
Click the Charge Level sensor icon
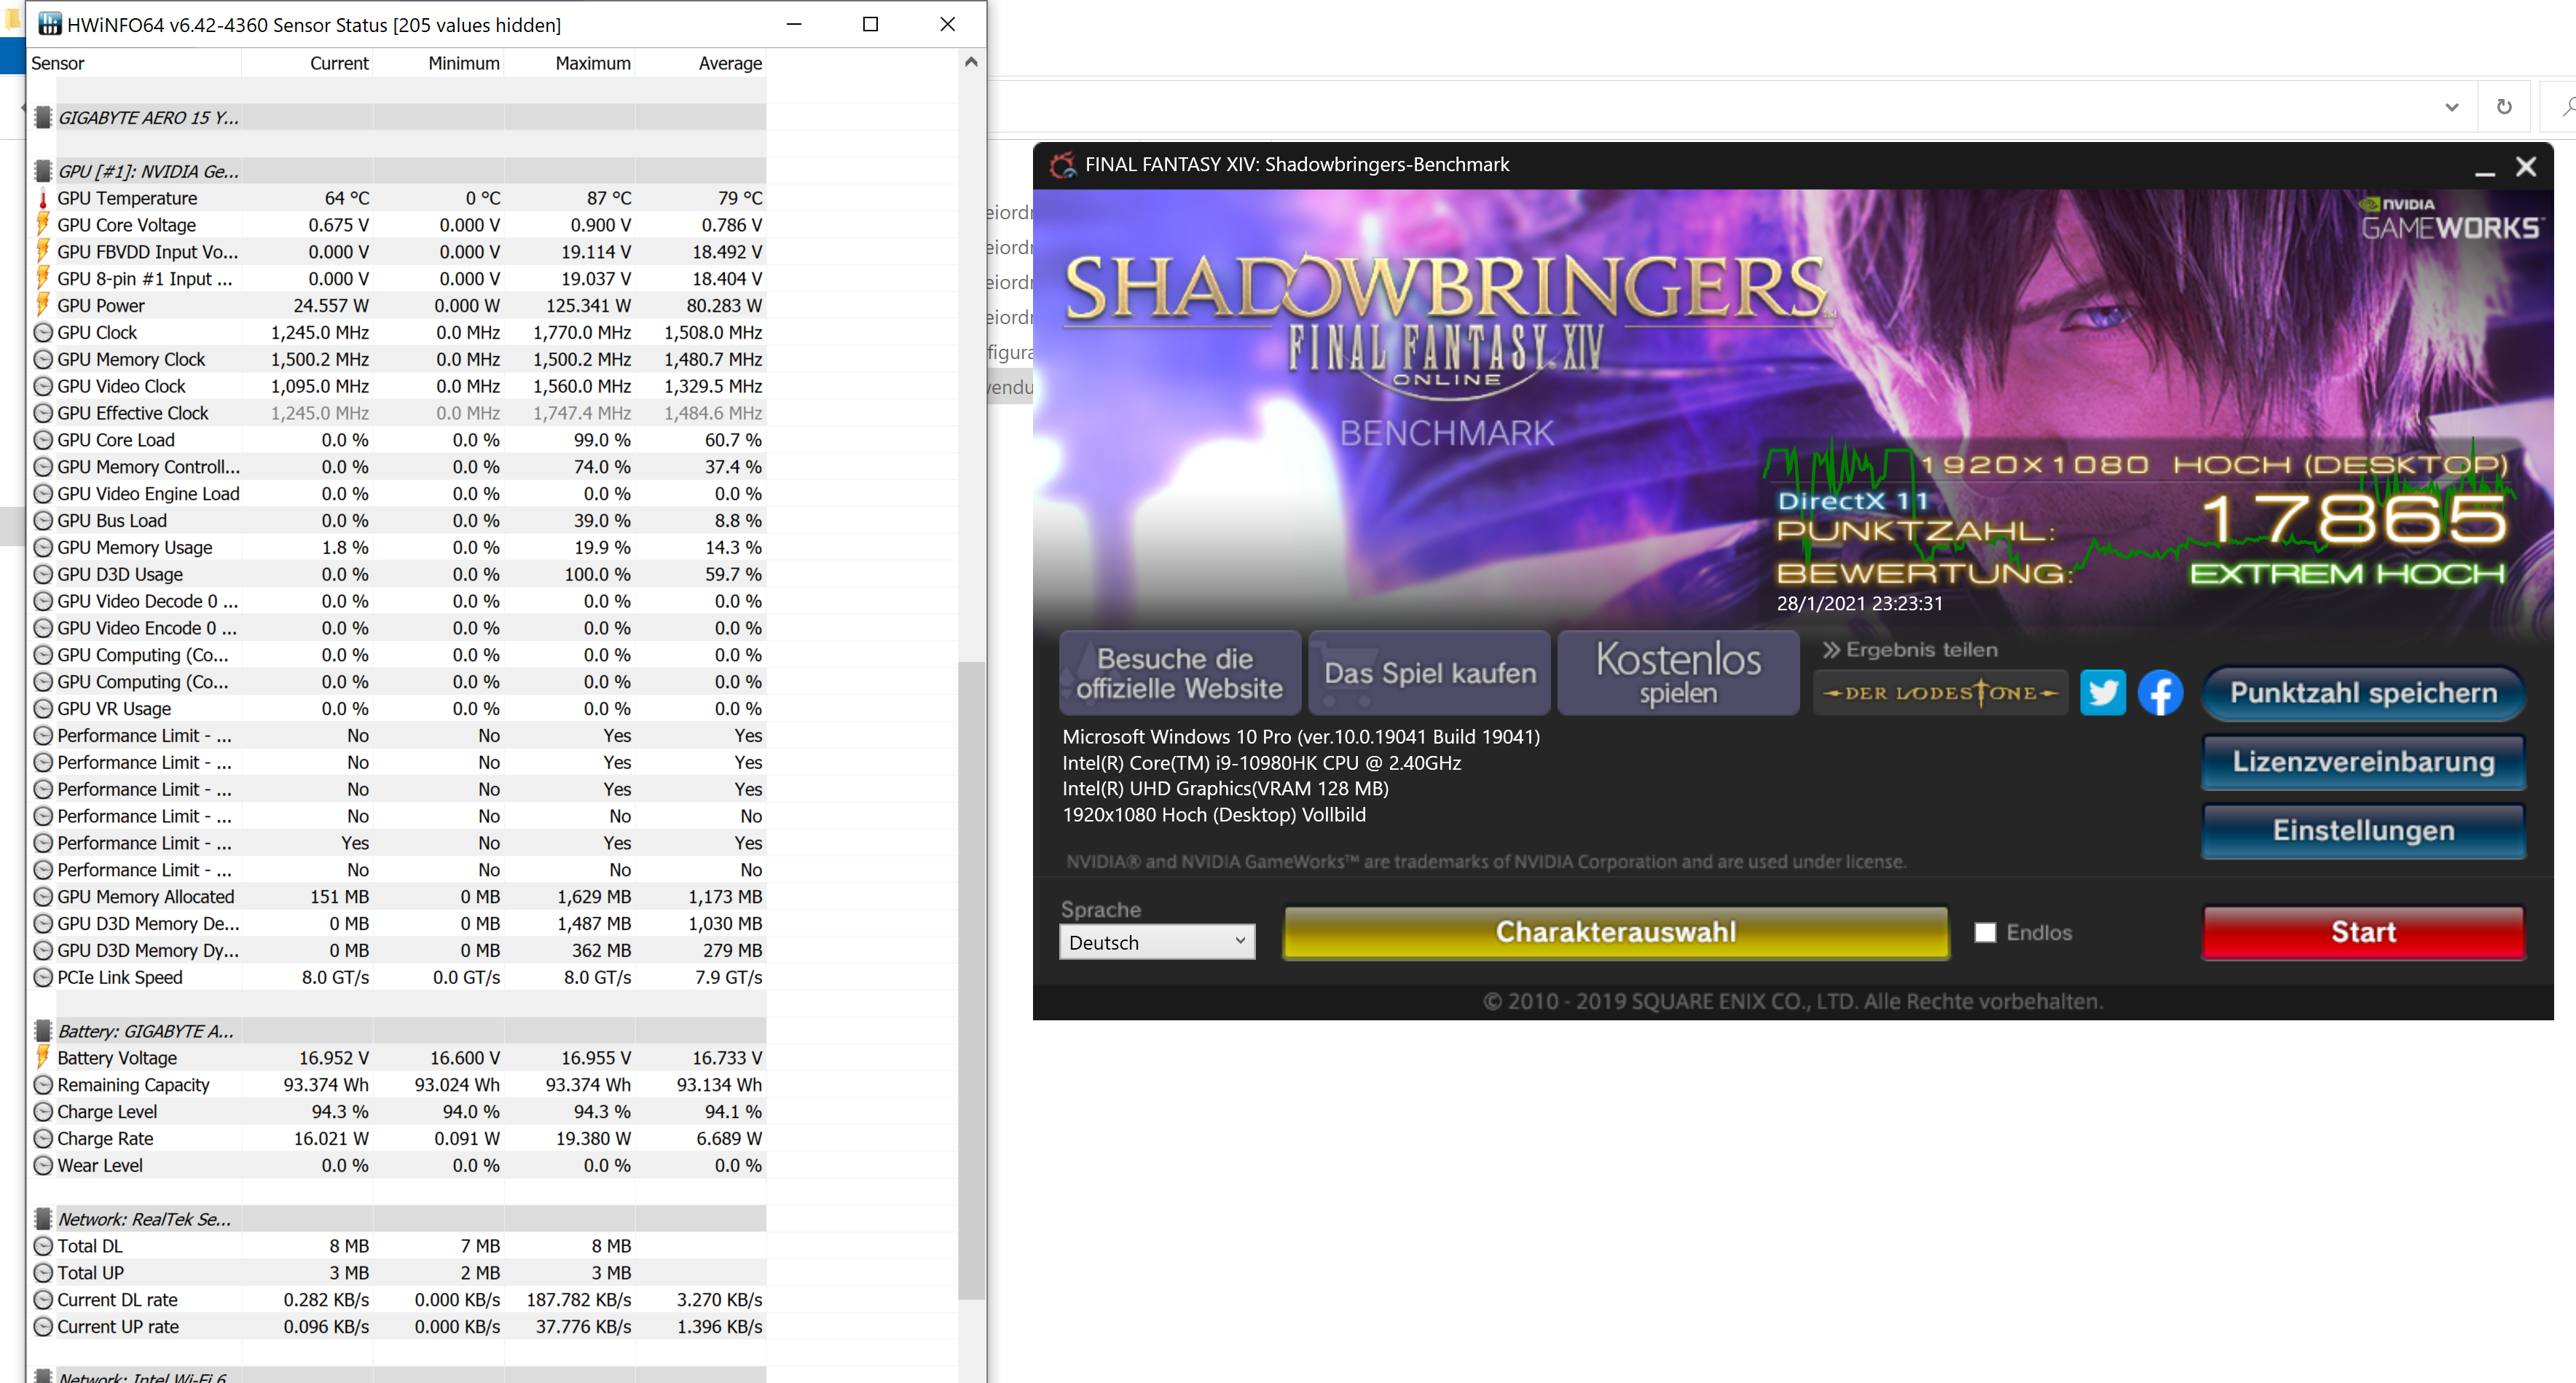coord(43,1111)
